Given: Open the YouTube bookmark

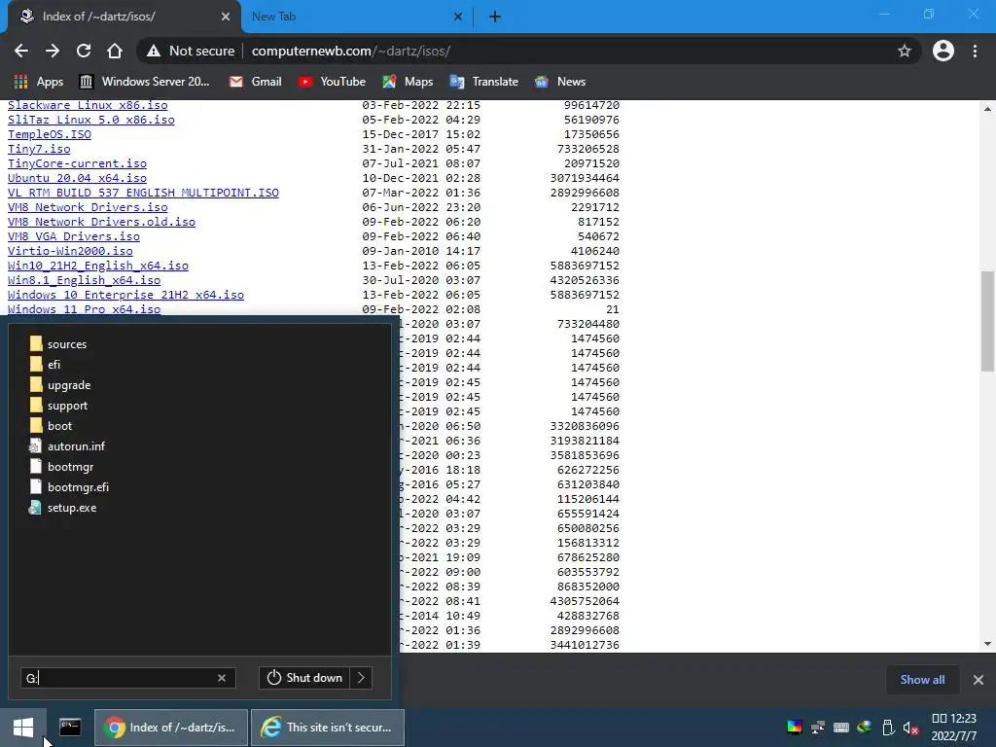Looking at the screenshot, I should pyautogui.click(x=333, y=82).
